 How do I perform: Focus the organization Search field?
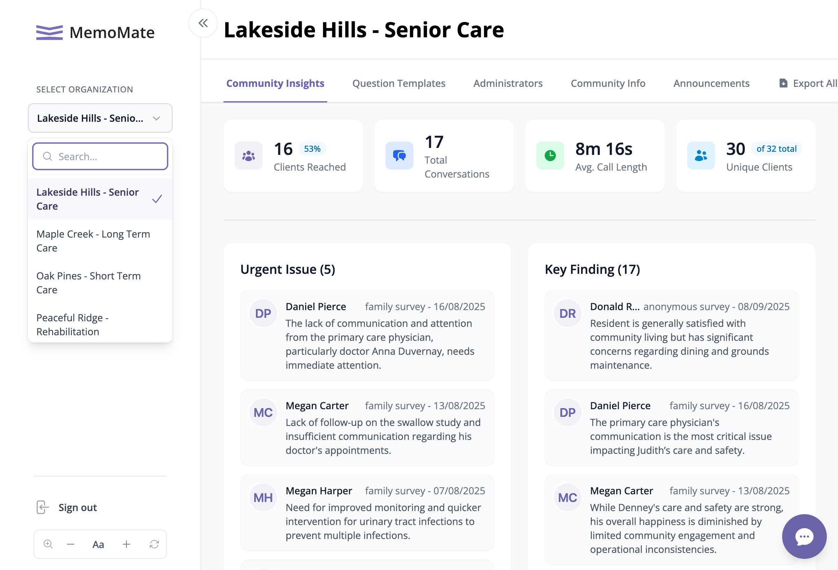(x=100, y=156)
